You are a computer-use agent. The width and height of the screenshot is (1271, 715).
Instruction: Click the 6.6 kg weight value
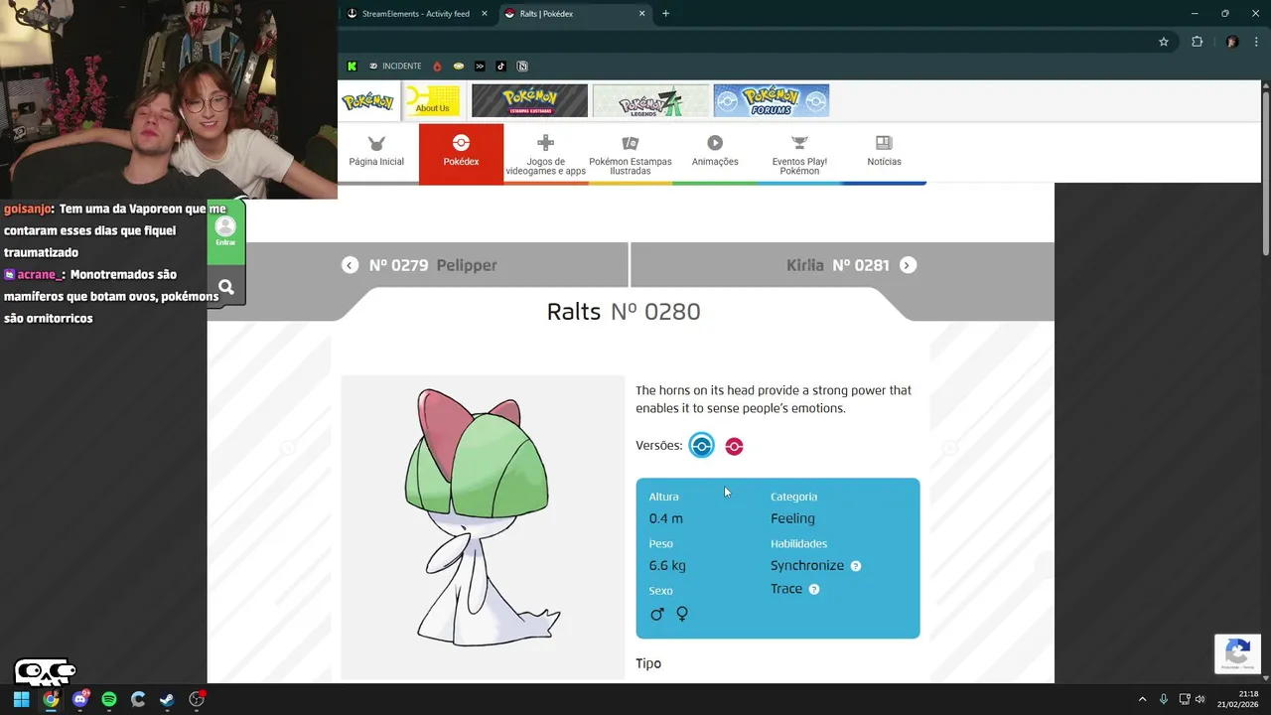coord(667,566)
